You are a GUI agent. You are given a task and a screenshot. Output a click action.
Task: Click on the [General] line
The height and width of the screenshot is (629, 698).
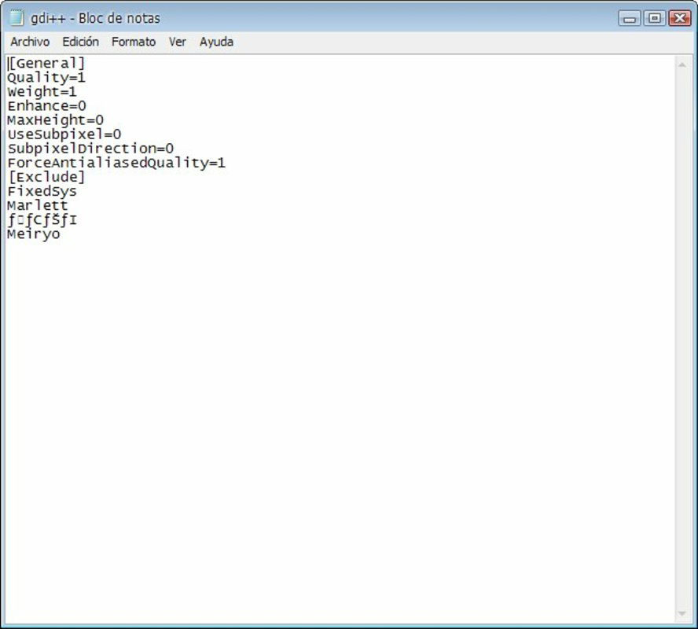tap(46, 63)
